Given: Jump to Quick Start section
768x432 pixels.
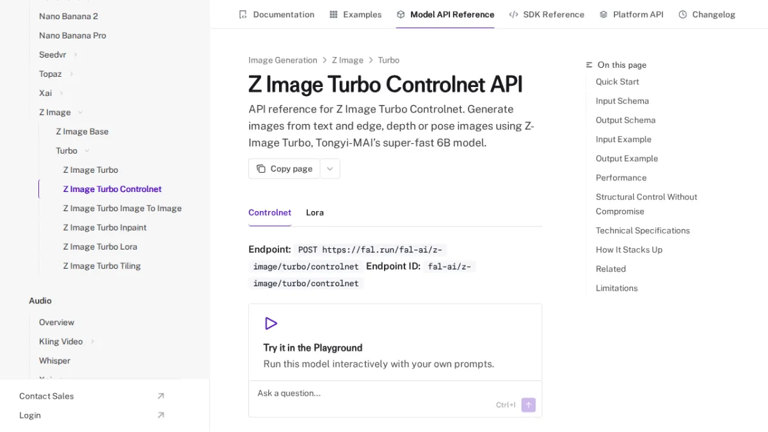Looking at the screenshot, I should pos(618,82).
